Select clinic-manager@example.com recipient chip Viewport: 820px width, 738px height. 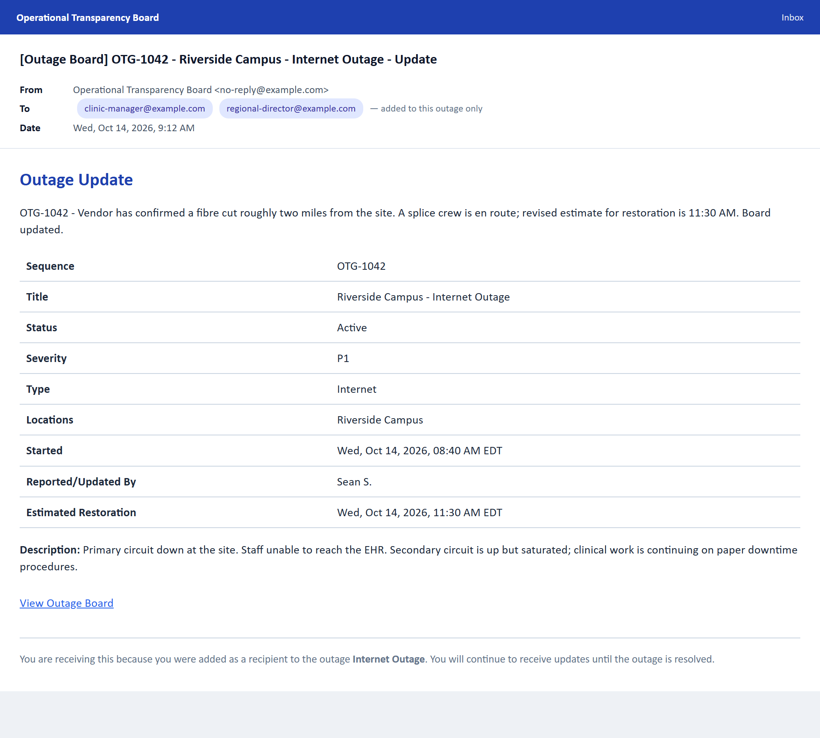coord(145,109)
